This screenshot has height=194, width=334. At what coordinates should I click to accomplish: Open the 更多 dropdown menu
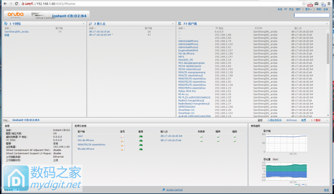click(x=308, y=9)
